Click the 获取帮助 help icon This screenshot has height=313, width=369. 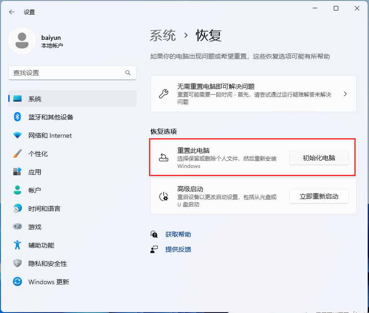coord(154,234)
